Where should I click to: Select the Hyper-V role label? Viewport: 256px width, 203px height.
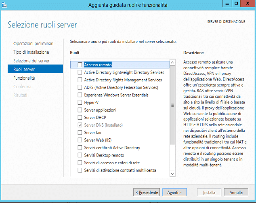[x=91, y=102]
